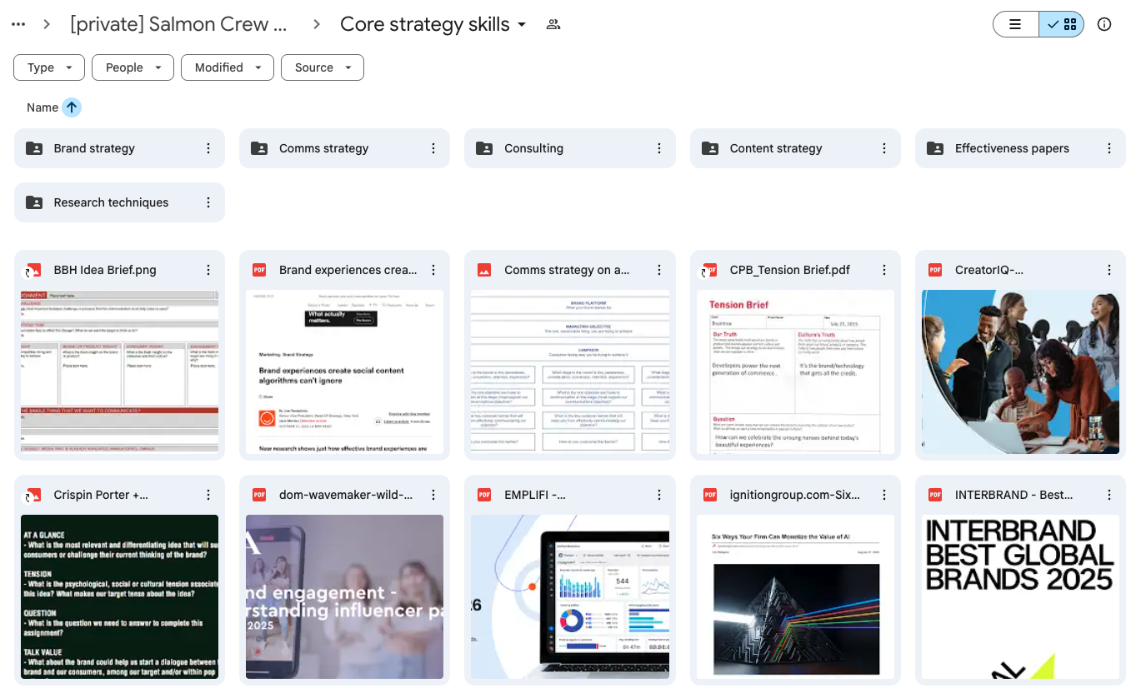Screen dimensions: 1131x693
Task: Open more actions for CPB_Tension Brief.pdf
Action: click(884, 270)
